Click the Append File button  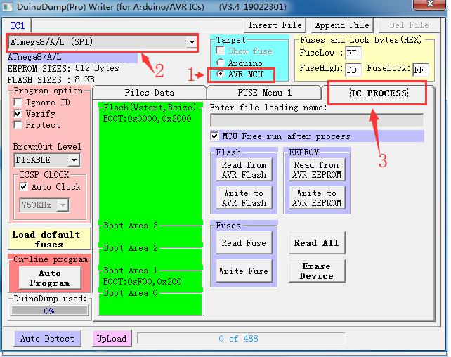342,25
